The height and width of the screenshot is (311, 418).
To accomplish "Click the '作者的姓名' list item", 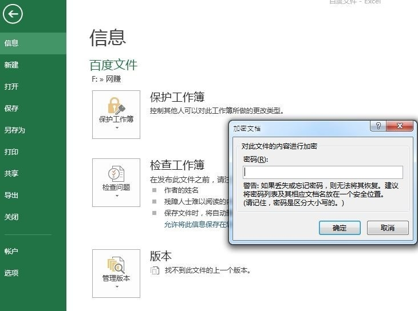I will (182, 190).
